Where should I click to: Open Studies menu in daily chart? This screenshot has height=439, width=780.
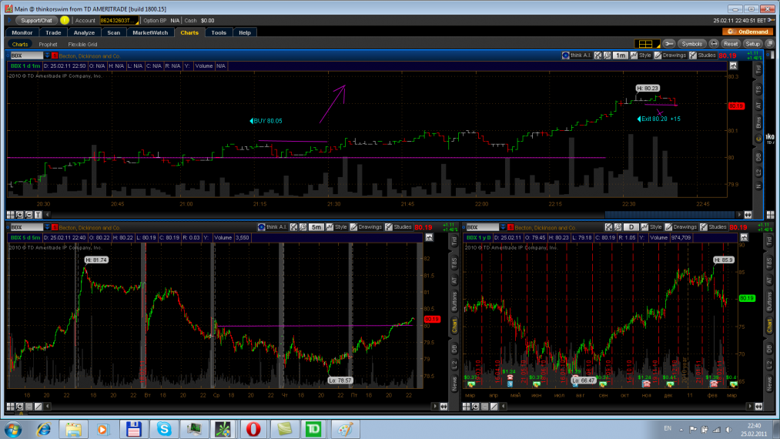click(x=713, y=227)
